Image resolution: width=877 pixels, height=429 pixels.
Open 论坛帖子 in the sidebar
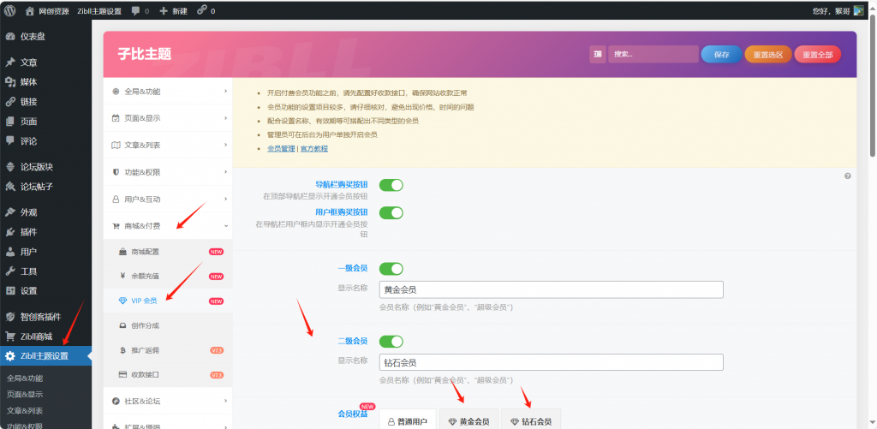pos(46,187)
